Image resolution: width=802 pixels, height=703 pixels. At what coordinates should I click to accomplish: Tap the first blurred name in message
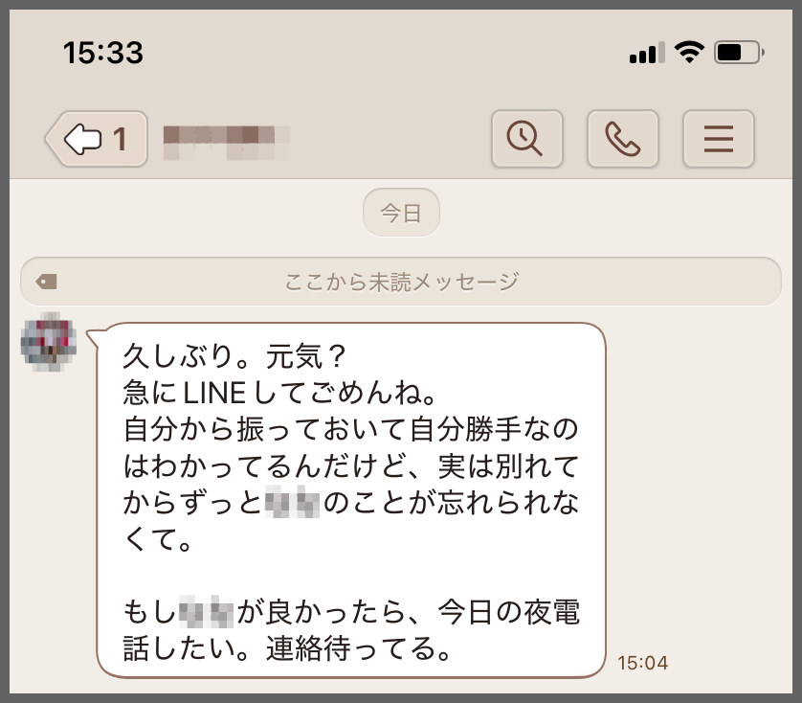292,502
